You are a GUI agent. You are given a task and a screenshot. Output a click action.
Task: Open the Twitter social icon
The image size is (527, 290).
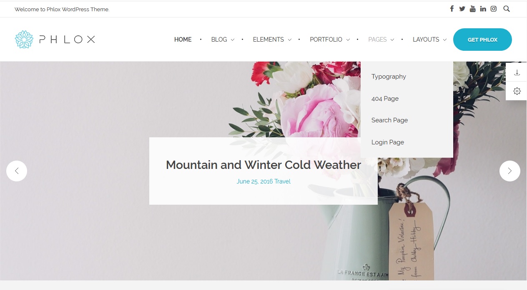tap(462, 9)
